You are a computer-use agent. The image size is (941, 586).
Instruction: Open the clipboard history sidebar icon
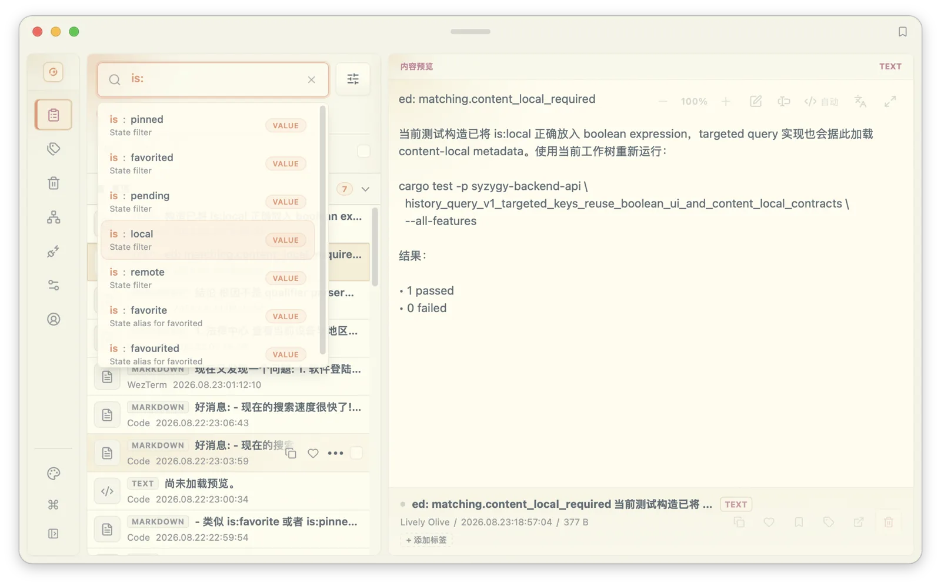(54, 115)
